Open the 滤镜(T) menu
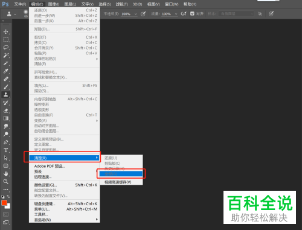The image size is (302, 230). 121,4
